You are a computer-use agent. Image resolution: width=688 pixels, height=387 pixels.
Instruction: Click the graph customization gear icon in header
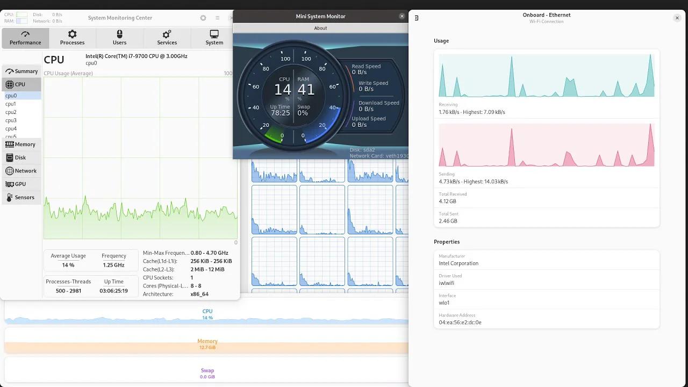click(x=203, y=18)
